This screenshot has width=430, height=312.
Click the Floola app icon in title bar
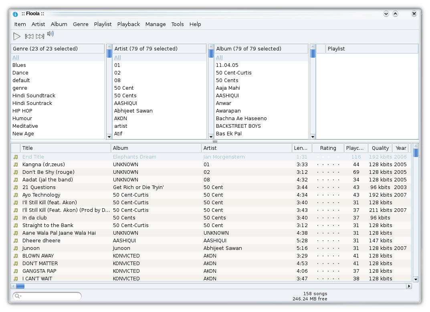click(x=15, y=14)
